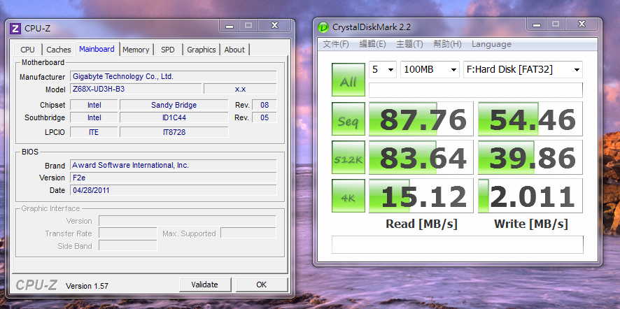Image resolution: width=620 pixels, height=309 pixels.
Task: Click the ID1C44 southbridge field
Action: click(174, 117)
